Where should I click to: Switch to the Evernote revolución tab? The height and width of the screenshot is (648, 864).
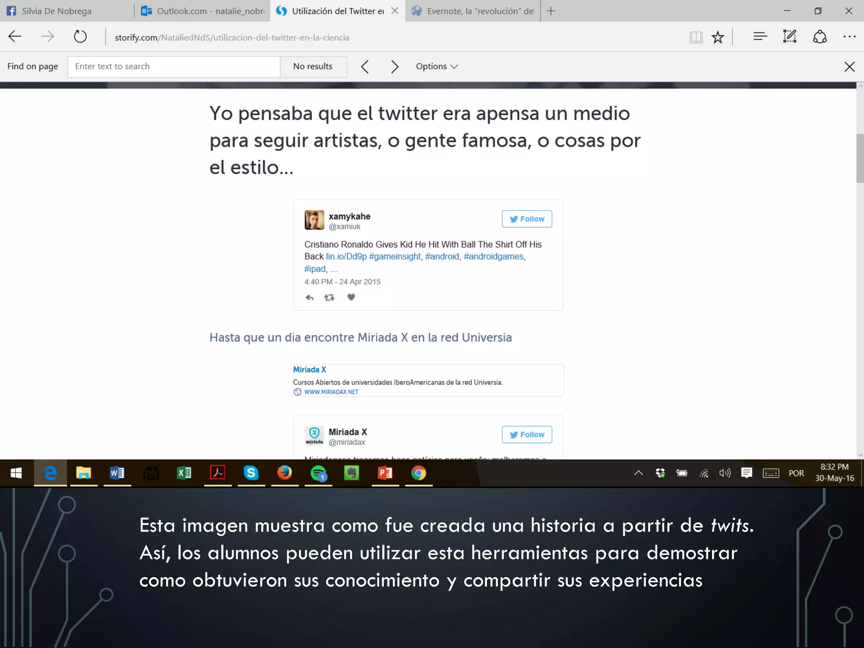coord(472,11)
